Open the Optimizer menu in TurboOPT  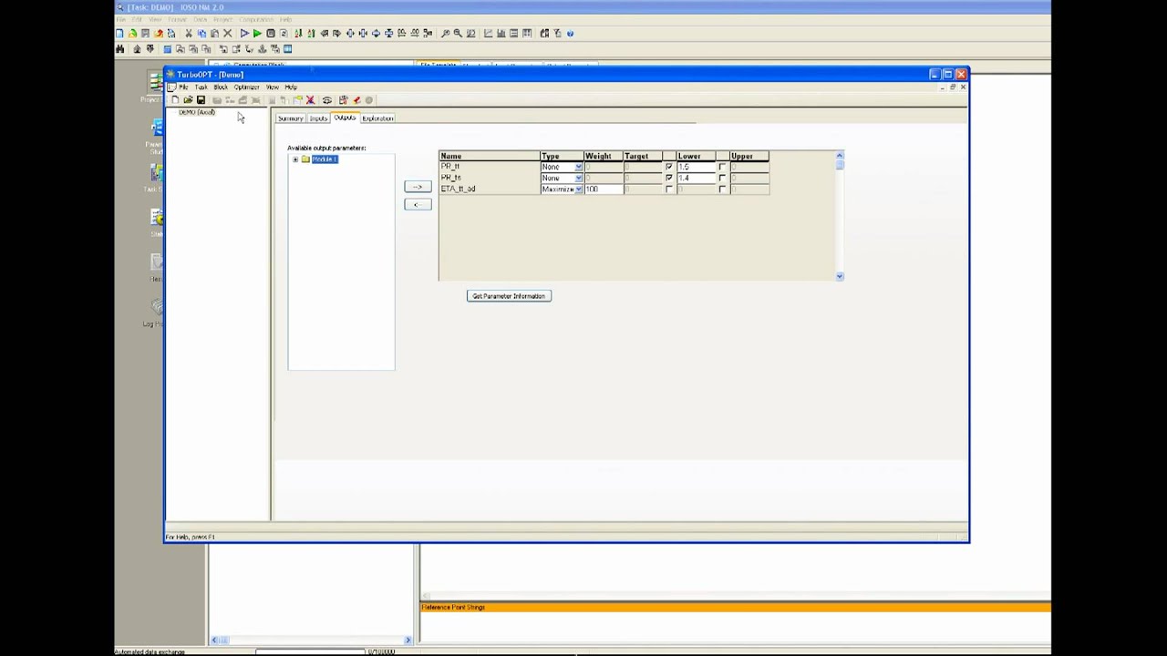point(246,87)
